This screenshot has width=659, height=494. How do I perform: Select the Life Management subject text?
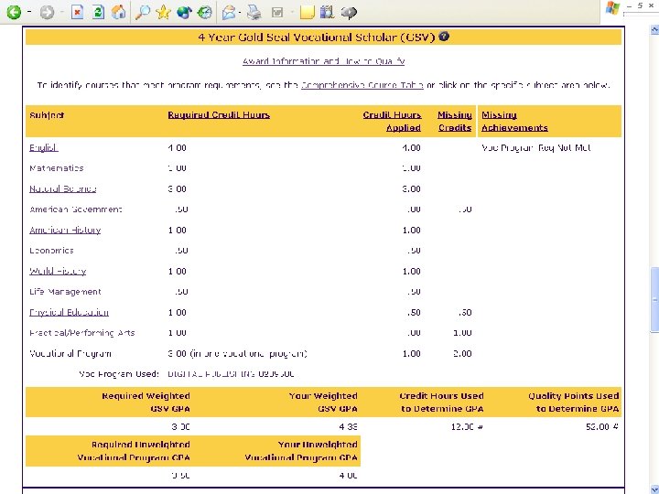point(65,292)
